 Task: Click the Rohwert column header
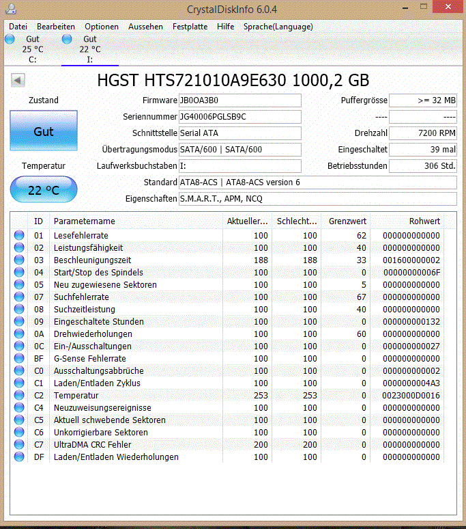(407, 221)
